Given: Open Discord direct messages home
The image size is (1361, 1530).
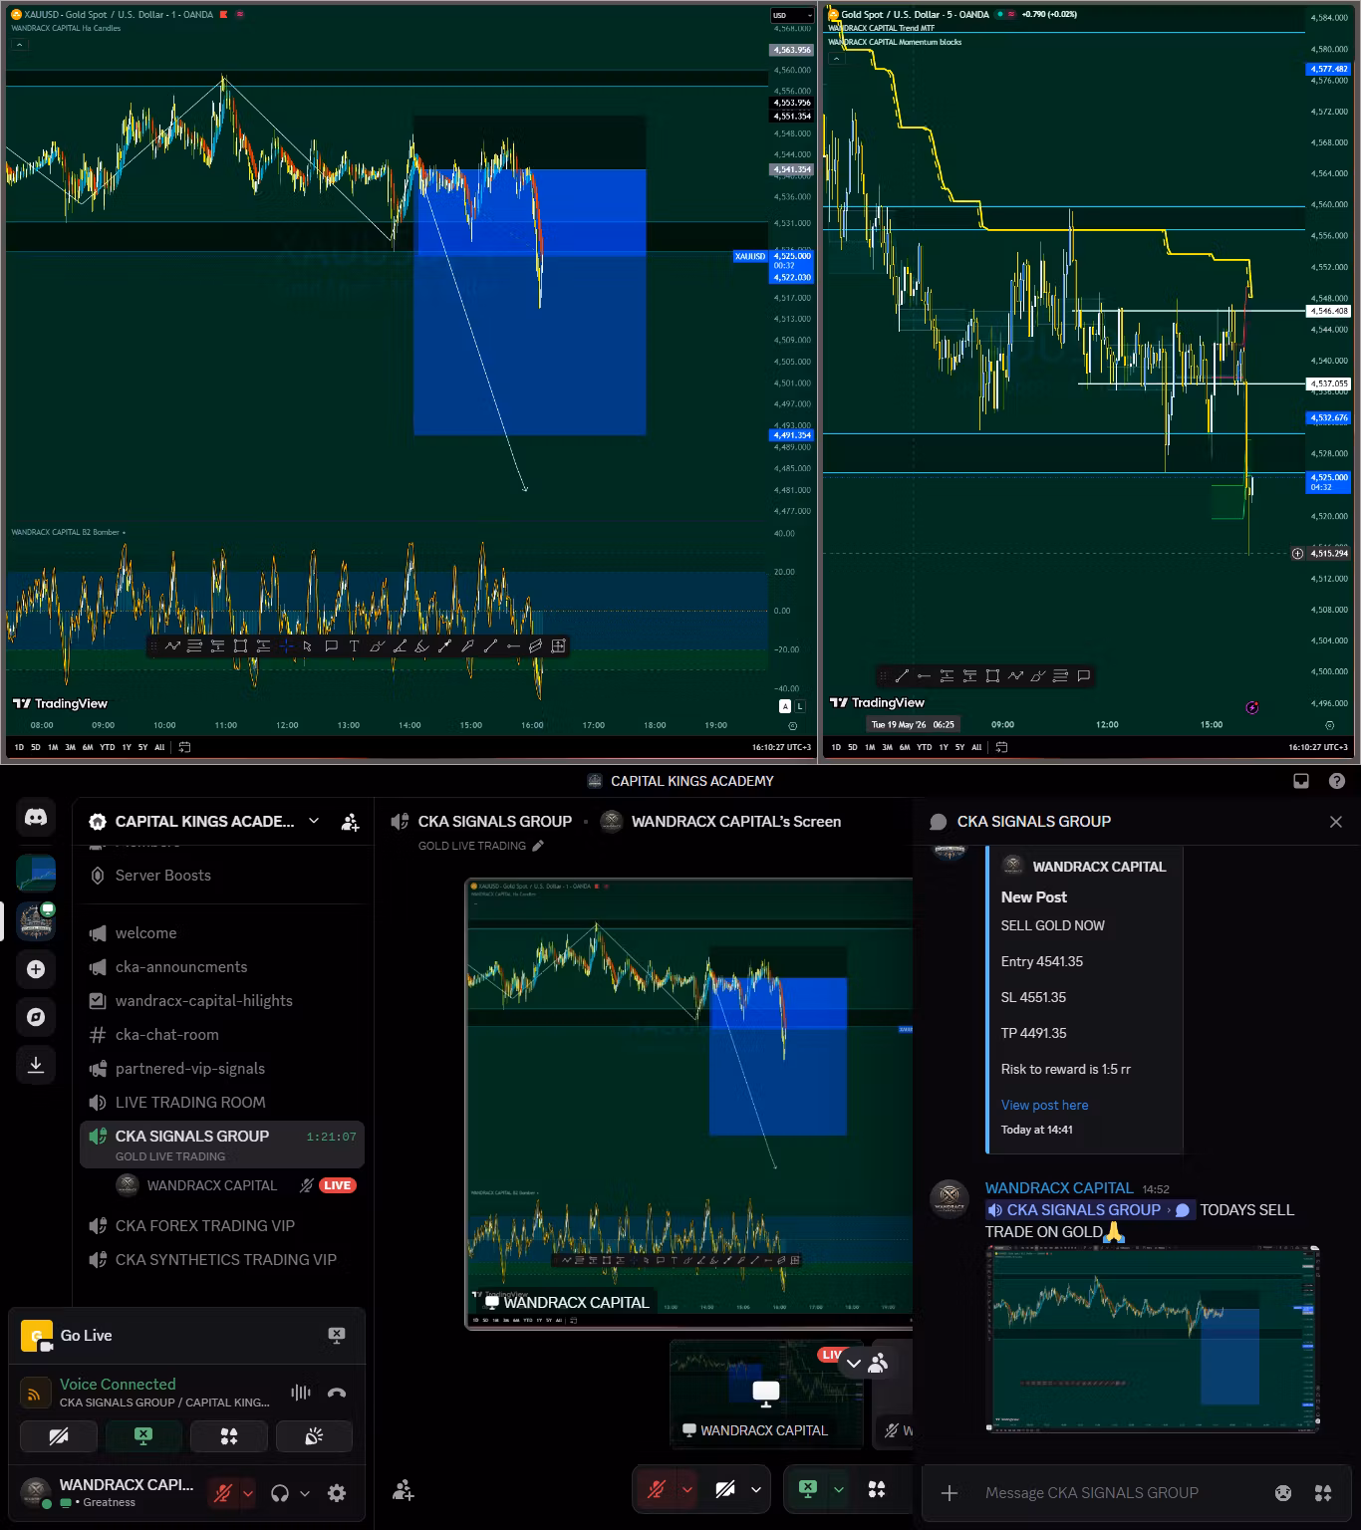Looking at the screenshot, I should (x=36, y=818).
